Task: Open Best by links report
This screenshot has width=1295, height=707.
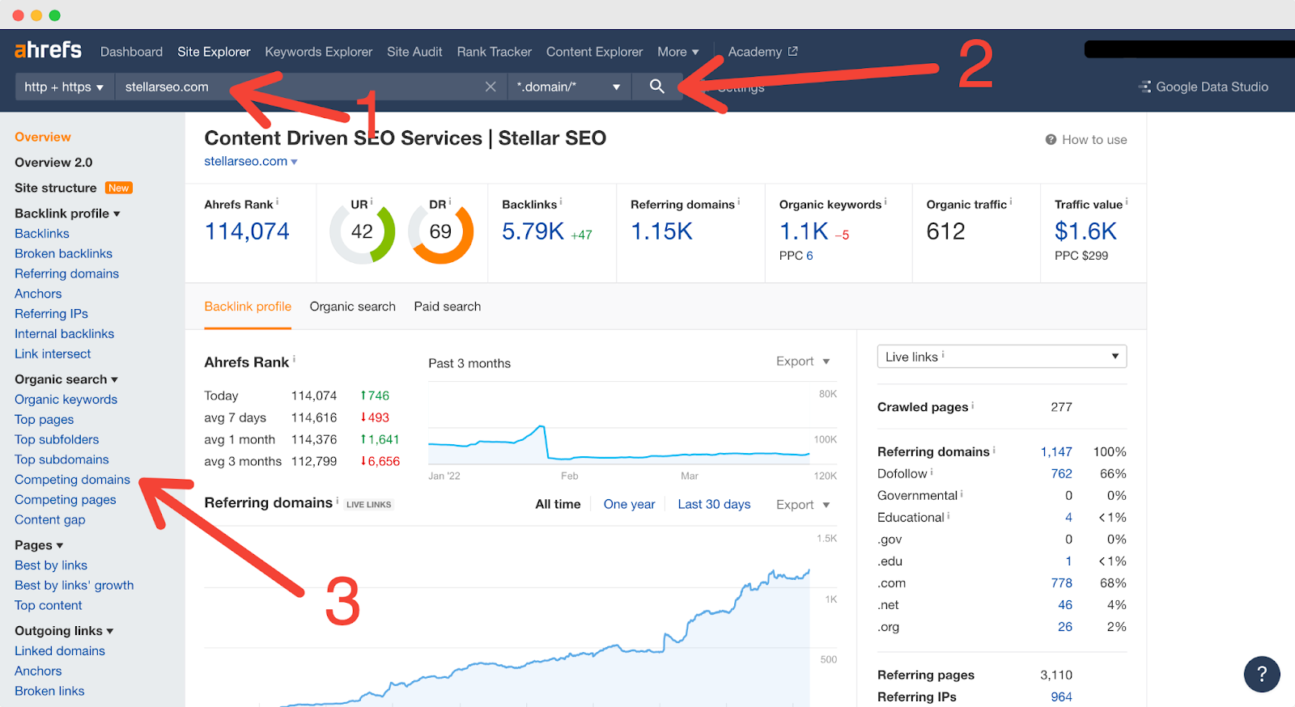Action: (x=51, y=565)
